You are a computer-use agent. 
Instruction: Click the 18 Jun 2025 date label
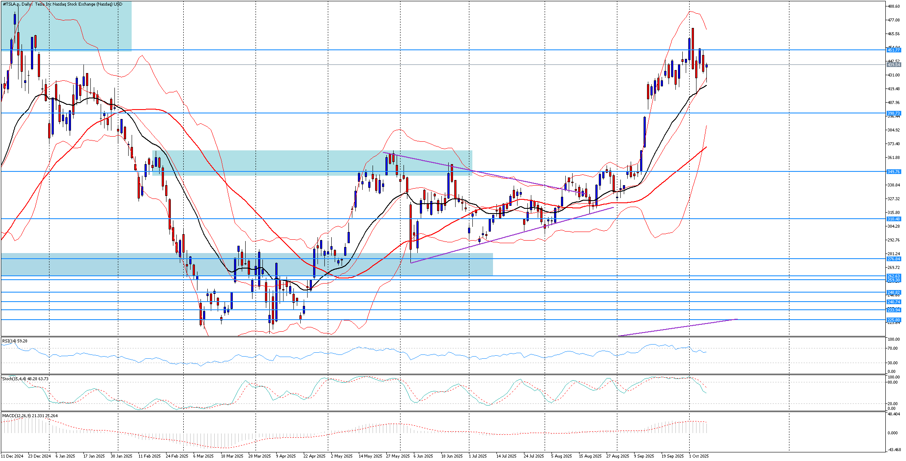click(452, 456)
